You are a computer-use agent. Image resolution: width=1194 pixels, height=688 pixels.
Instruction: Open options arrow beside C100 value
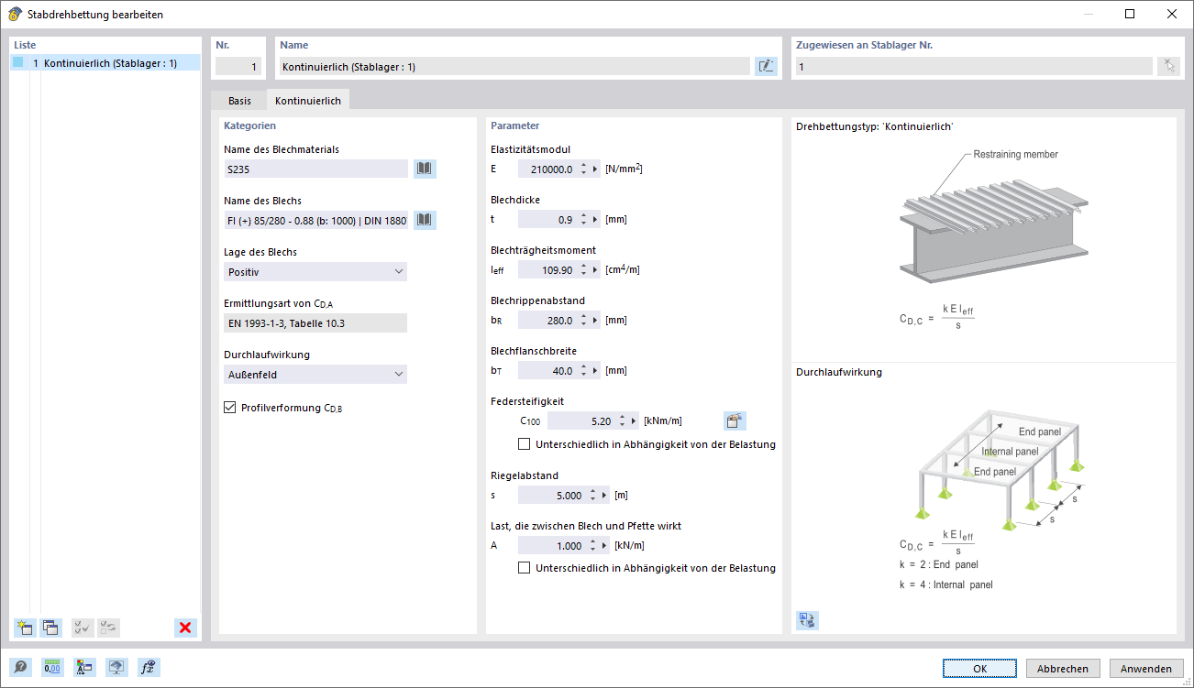[x=634, y=420]
